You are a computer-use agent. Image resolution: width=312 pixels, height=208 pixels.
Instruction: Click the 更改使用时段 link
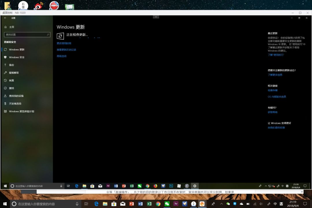pos(64,43)
